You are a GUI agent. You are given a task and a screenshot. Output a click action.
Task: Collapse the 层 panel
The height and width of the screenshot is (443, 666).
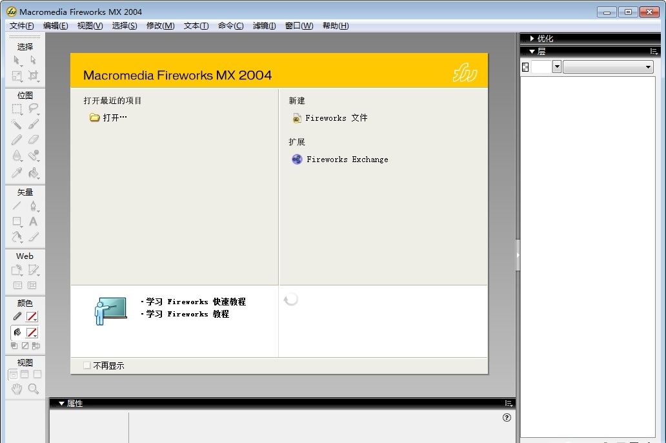[x=532, y=51]
